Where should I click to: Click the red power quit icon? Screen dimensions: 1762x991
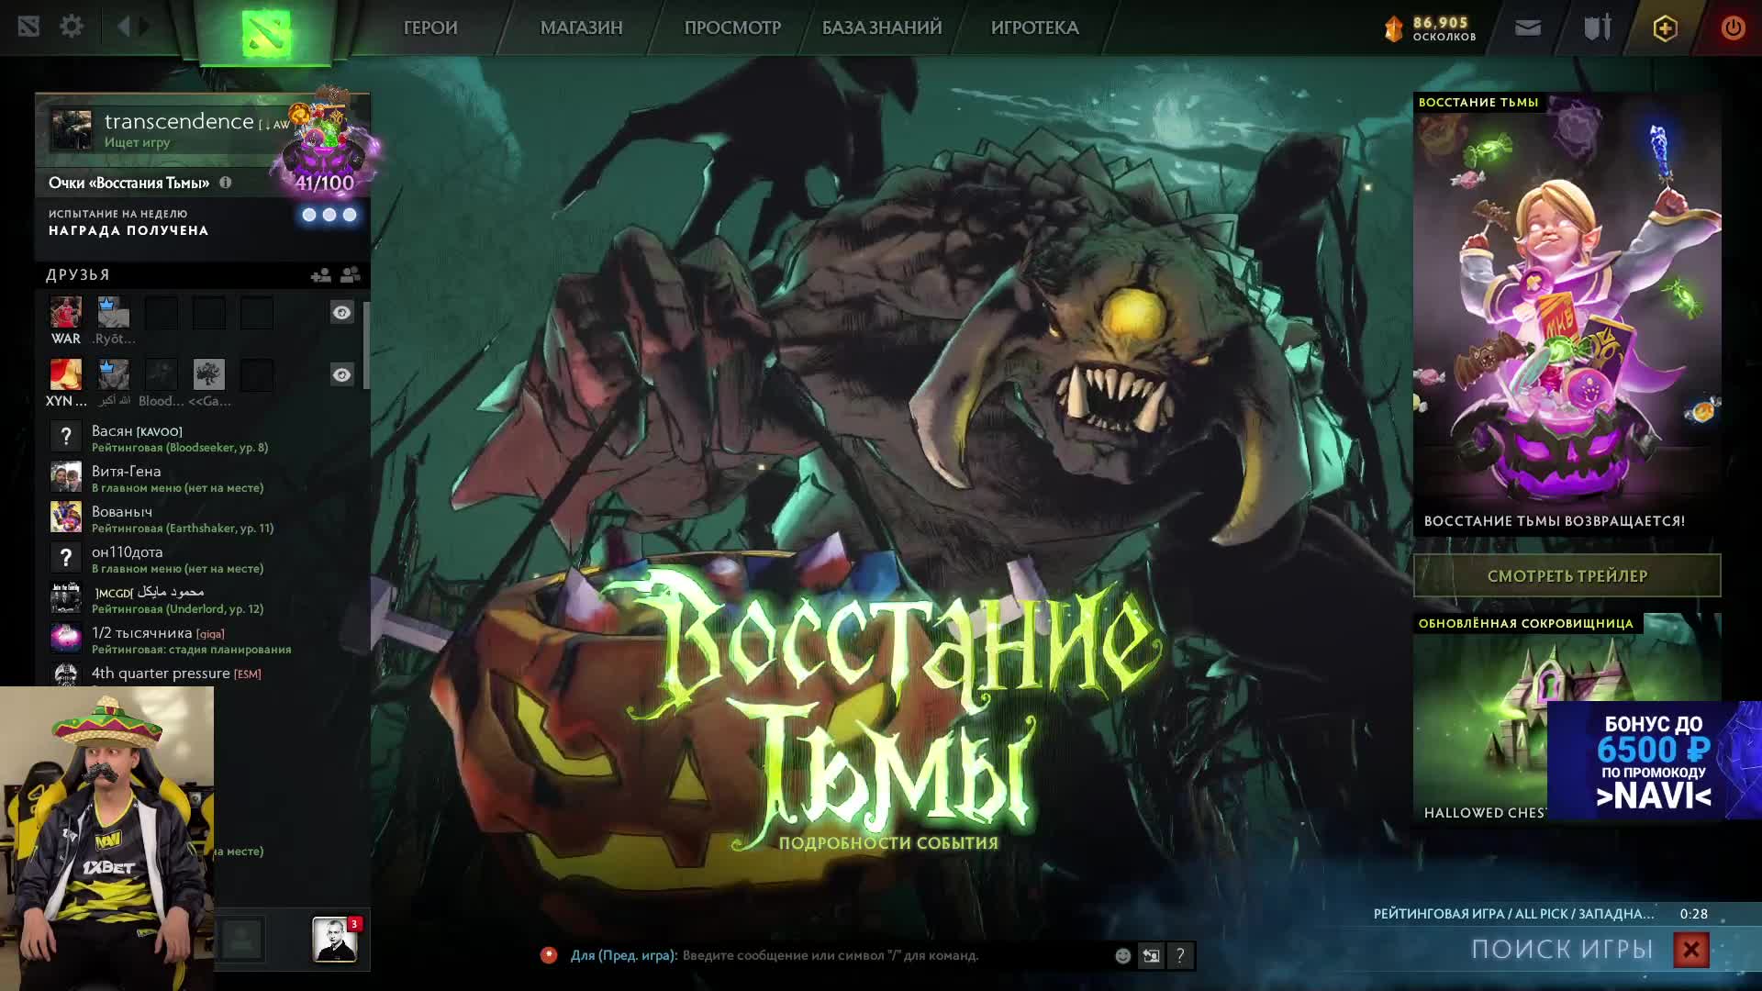[x=1733, y=28]
